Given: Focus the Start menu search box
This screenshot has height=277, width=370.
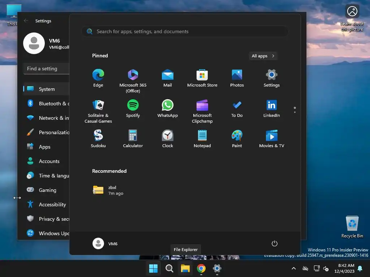Looking at the screenshot, I should 185,32.
